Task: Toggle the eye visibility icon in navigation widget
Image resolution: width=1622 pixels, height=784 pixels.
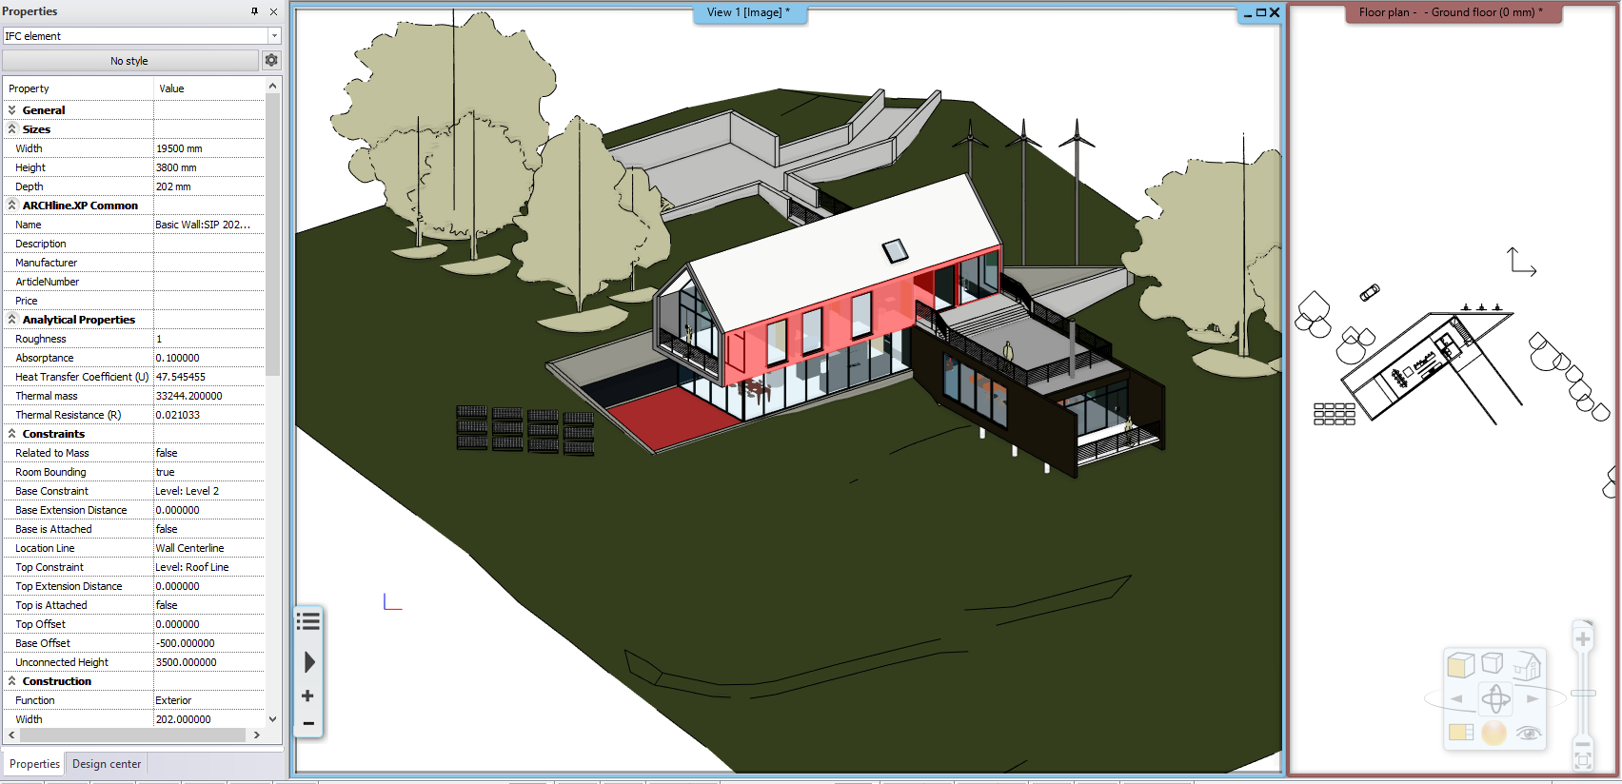Action: coord(1529,733)
